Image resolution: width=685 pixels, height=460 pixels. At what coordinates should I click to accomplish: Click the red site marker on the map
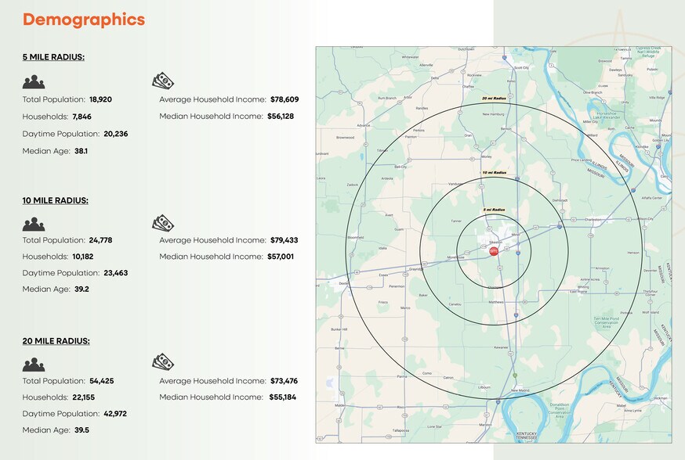click(494, 252)
